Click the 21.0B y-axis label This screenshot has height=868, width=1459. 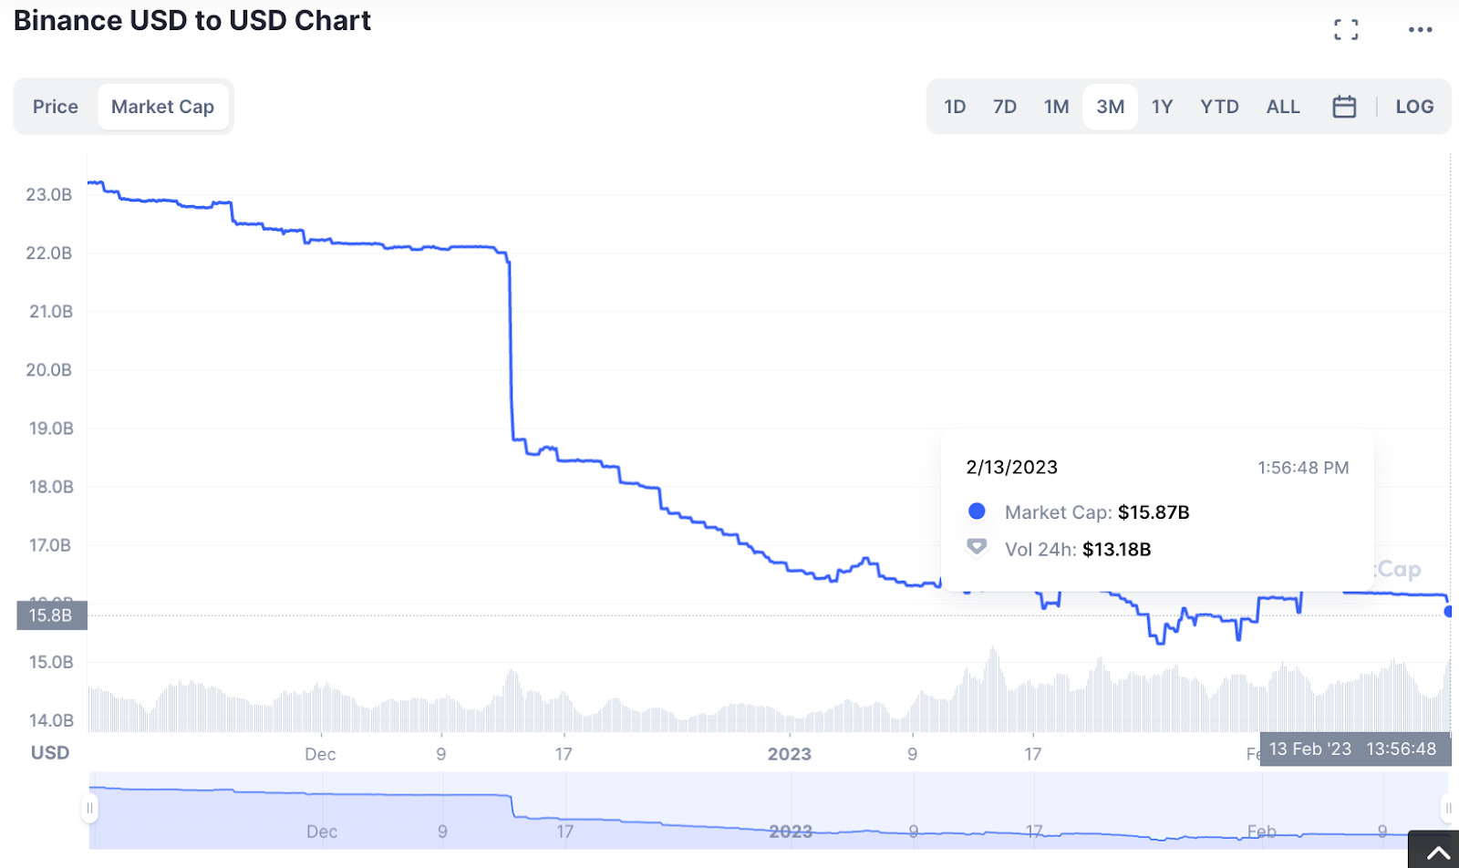point(51,311)
